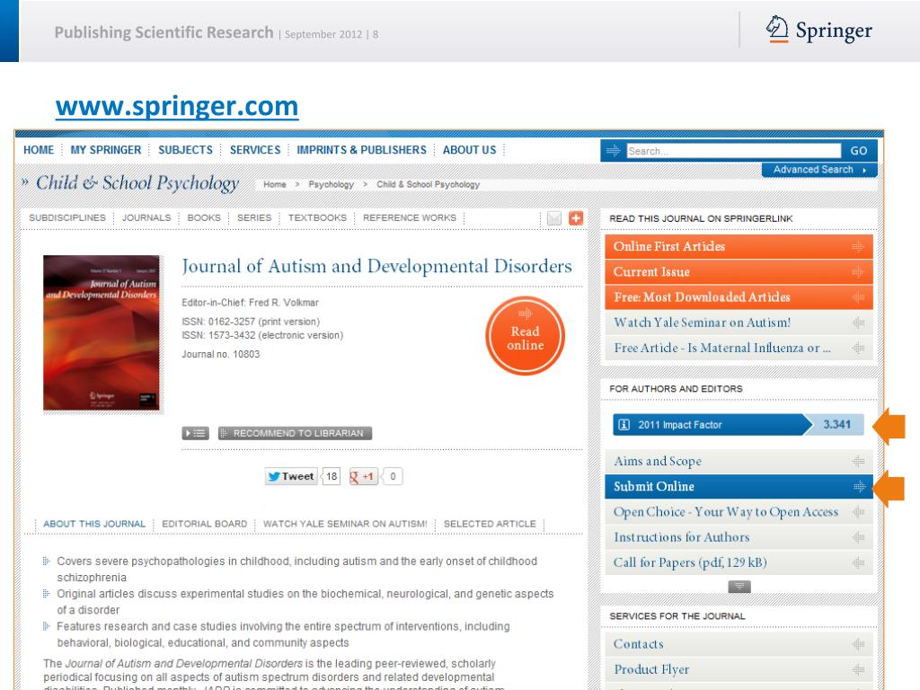
Task: Click the 2011 Impact Factor info icon
Action: click(x=624, y=425)
